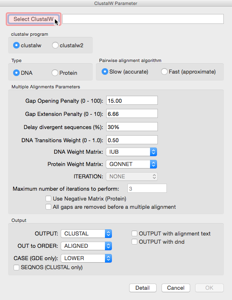
Task: Cancel the ClustalW Parameter dialog
Action: pos(176,288)
